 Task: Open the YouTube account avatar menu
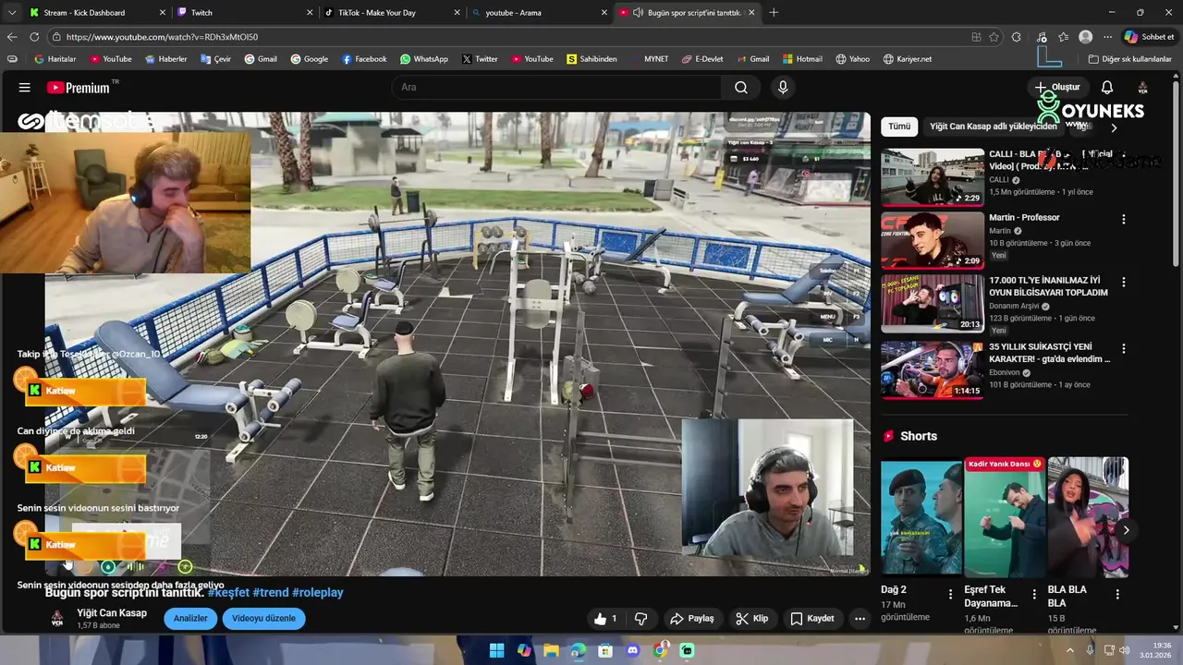click(x=1142, y=88)
